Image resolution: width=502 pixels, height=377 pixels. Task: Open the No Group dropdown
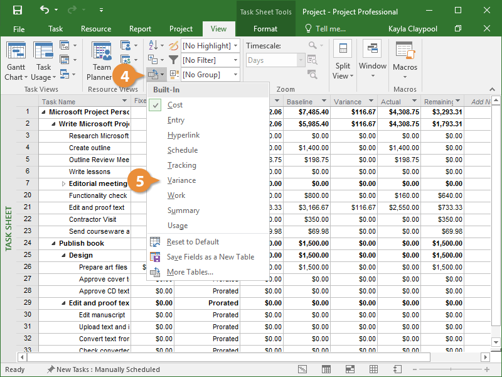[210, 75]
